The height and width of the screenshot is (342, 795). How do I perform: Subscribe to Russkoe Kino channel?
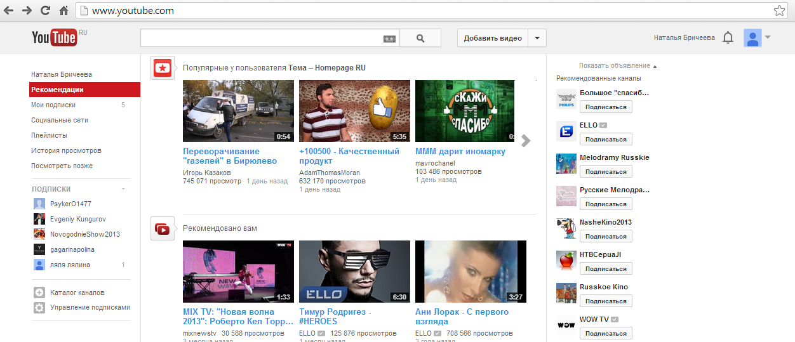point(606,301)
